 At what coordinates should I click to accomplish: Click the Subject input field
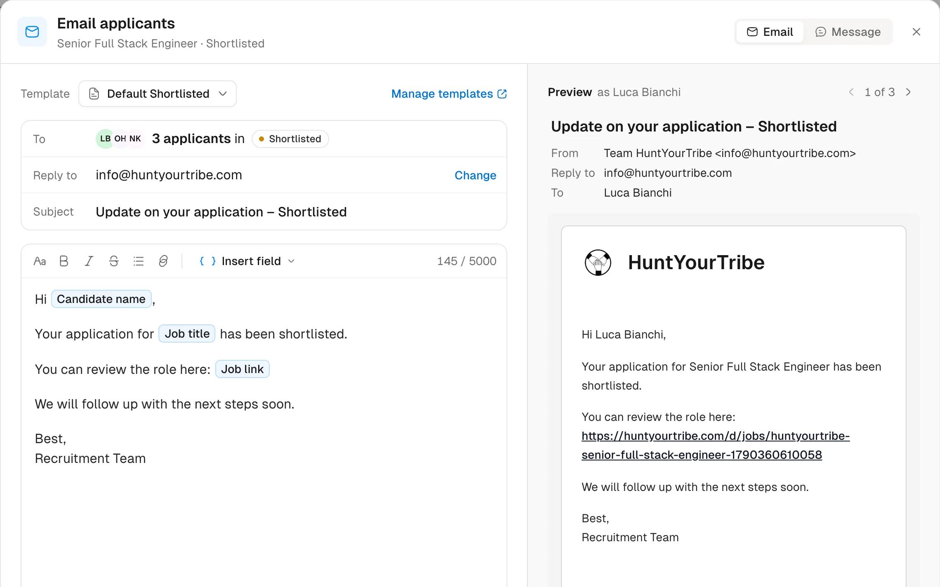[264, 212]
